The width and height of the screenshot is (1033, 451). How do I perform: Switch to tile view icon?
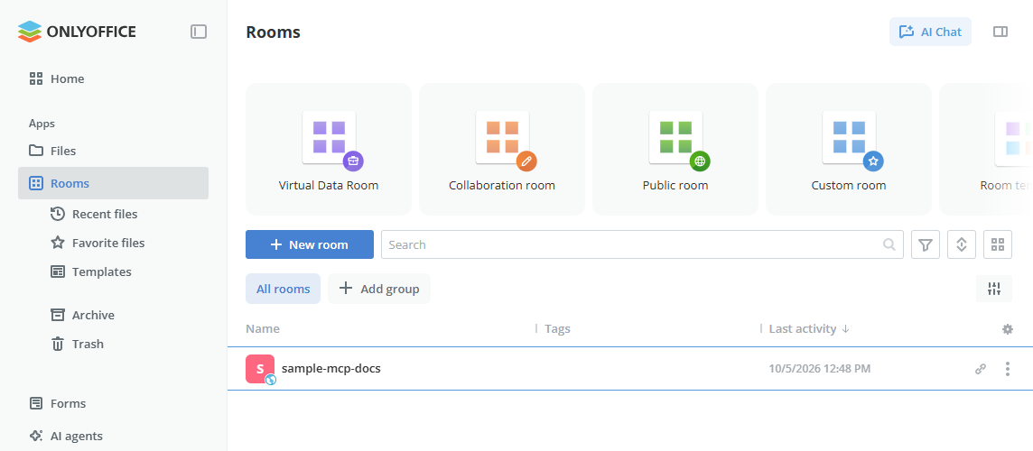pyautogui.click(x=998, y=245)
